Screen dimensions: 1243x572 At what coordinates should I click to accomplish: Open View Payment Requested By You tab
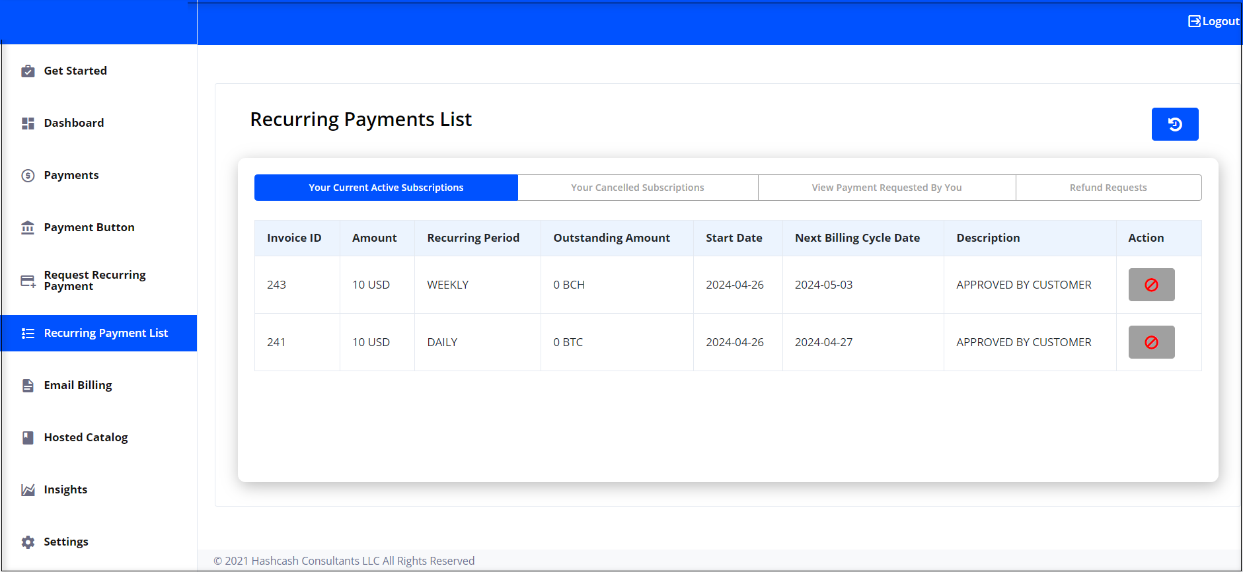coord(887,188)
